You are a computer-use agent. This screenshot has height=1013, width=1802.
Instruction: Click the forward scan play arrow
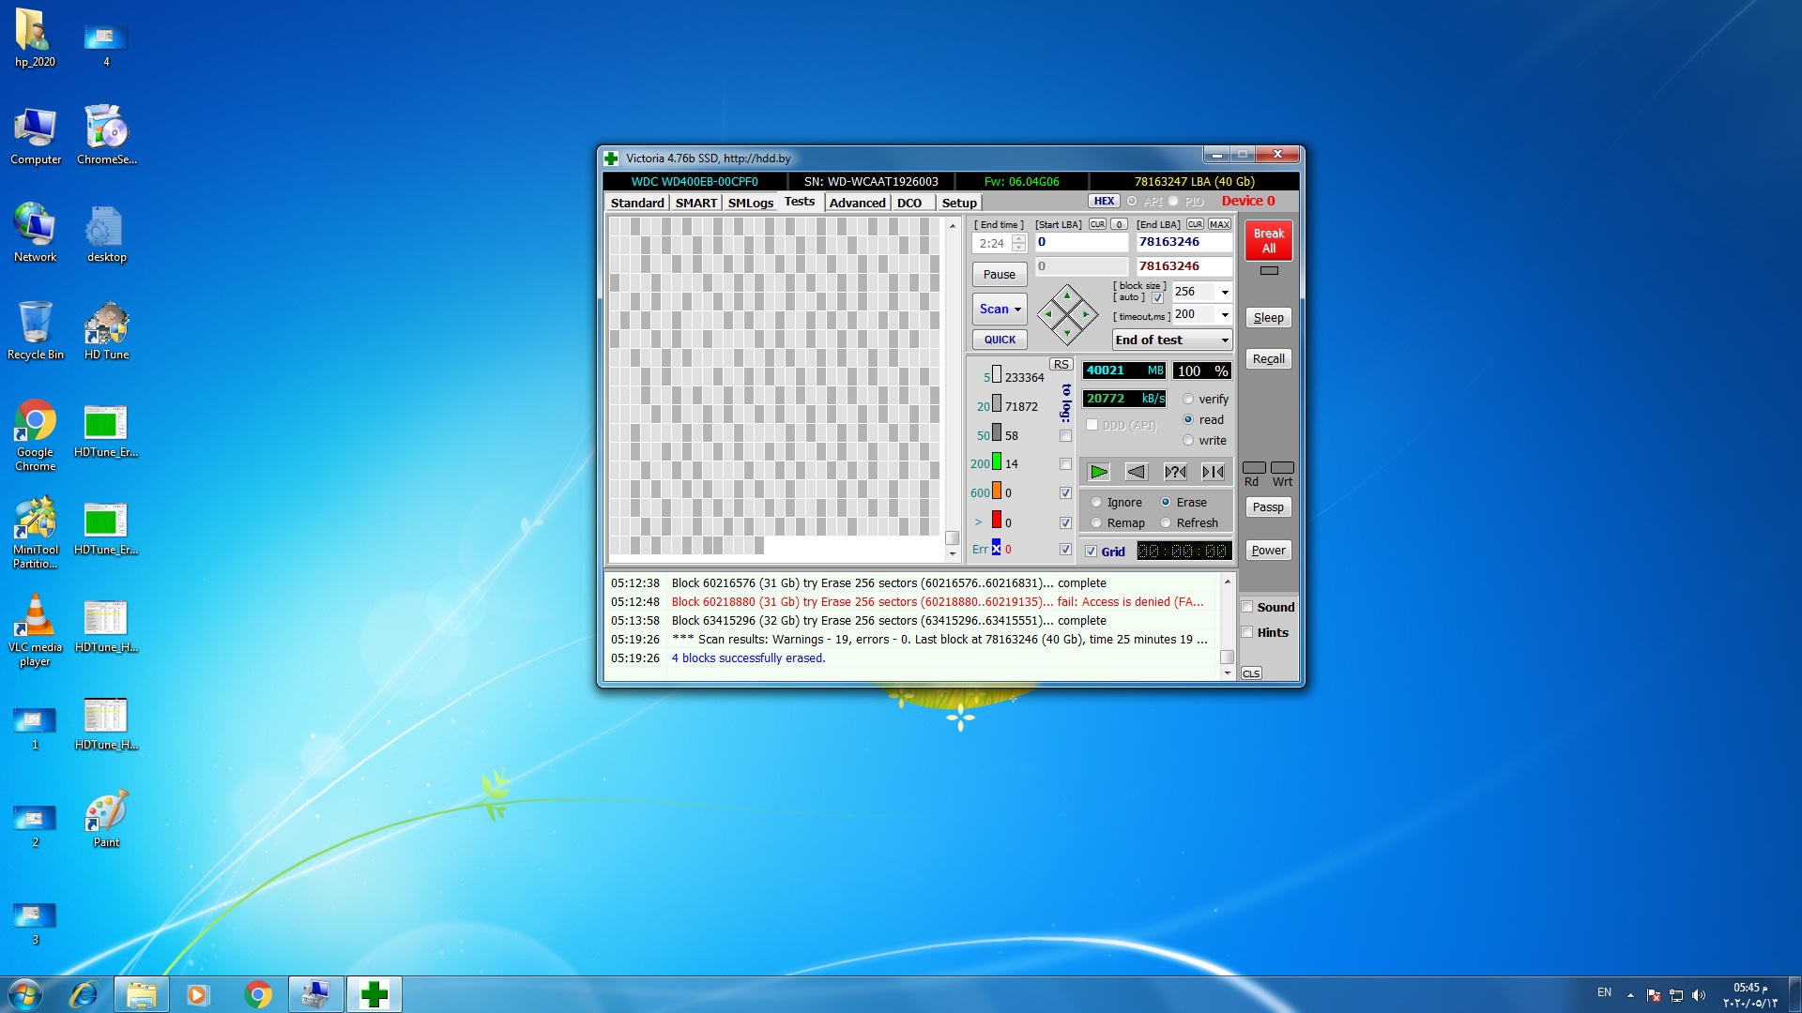tap(1098, 472)
